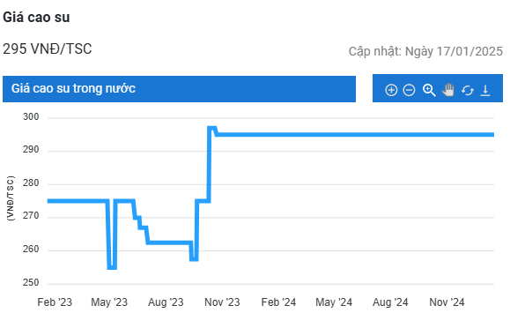
Task: Enable the panning hand tool
Action: click(x=448, y=90)
